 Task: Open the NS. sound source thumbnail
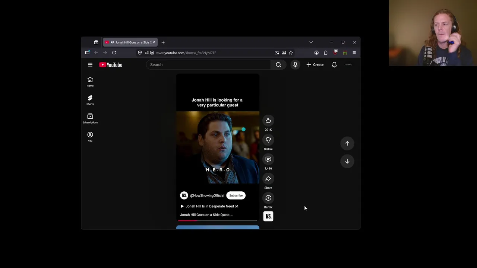tap(268, 216)
